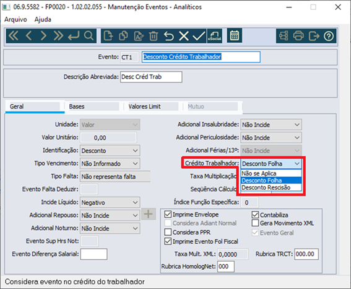351x289 pixels.
Task: Click the Unidade dropdown
Action: (110, 125)
